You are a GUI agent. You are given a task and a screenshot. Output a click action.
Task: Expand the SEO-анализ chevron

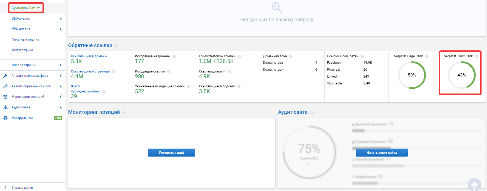(x=61, y=18)
